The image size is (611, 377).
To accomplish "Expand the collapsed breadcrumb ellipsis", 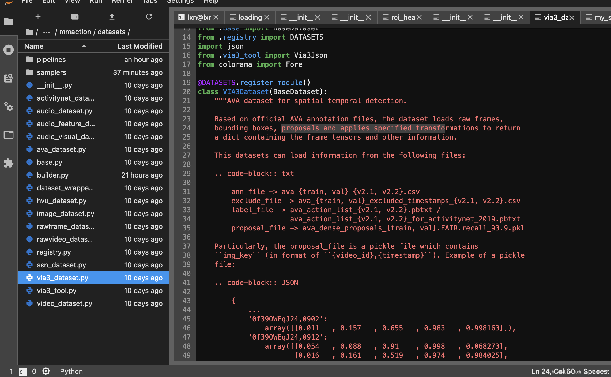I will [x=47, y=32].
